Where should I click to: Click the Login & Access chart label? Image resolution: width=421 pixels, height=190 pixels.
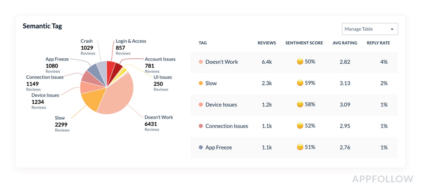point(131,41)
